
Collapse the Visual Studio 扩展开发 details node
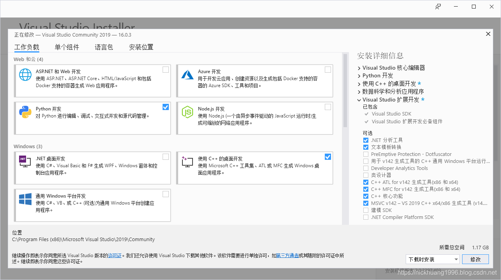click(359, 100)
